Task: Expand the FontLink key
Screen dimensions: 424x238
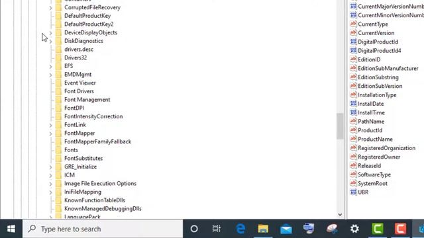Action: pos(50,125)
